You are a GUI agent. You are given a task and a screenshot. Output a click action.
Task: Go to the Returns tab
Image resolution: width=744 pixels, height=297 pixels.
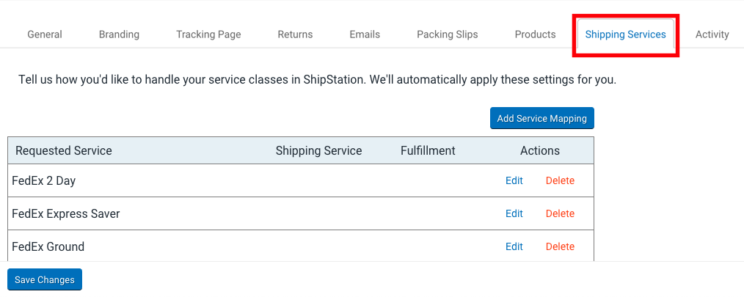[295, 34]
